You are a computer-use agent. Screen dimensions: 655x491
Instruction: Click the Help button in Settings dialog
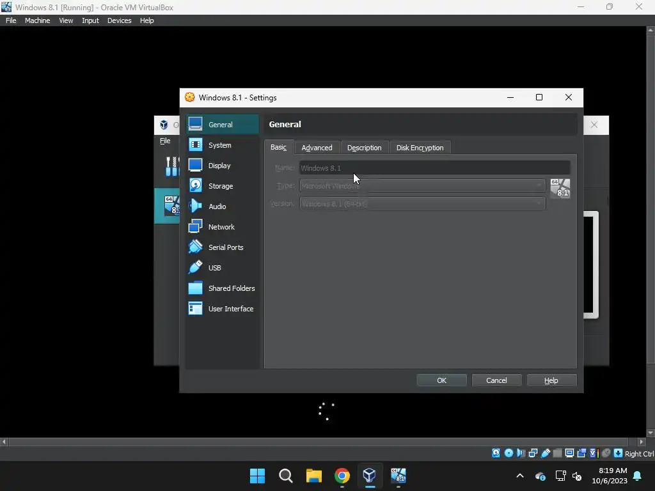(551, 380)
